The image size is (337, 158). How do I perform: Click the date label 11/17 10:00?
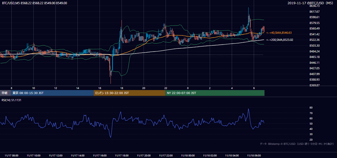pyautogui.click(x=33, y=156)
